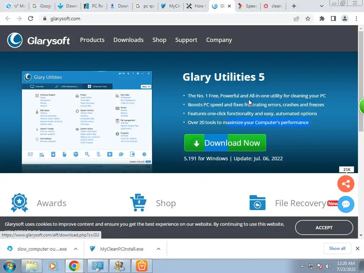364x273 pixels.
Task: Share this page icon in address bar
Action: [x=296, y=18]
